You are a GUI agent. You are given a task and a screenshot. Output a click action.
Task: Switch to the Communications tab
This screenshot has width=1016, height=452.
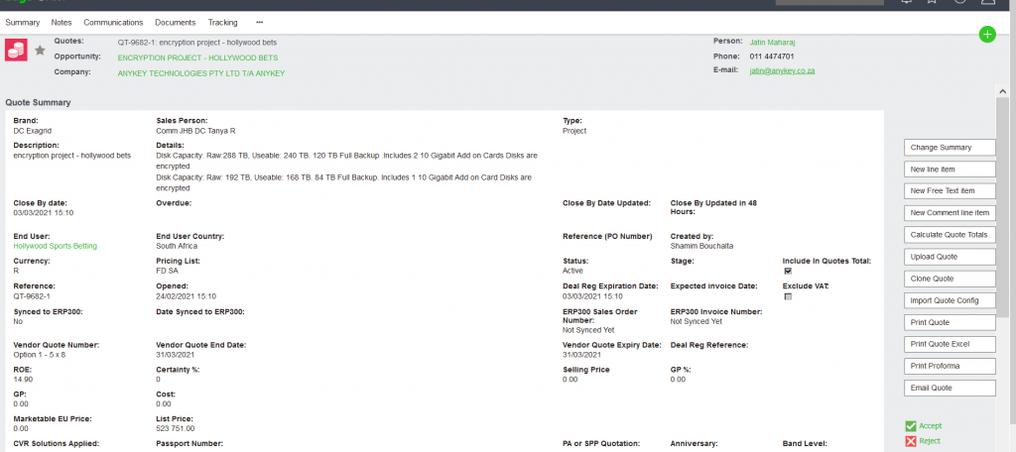point(113,22)
